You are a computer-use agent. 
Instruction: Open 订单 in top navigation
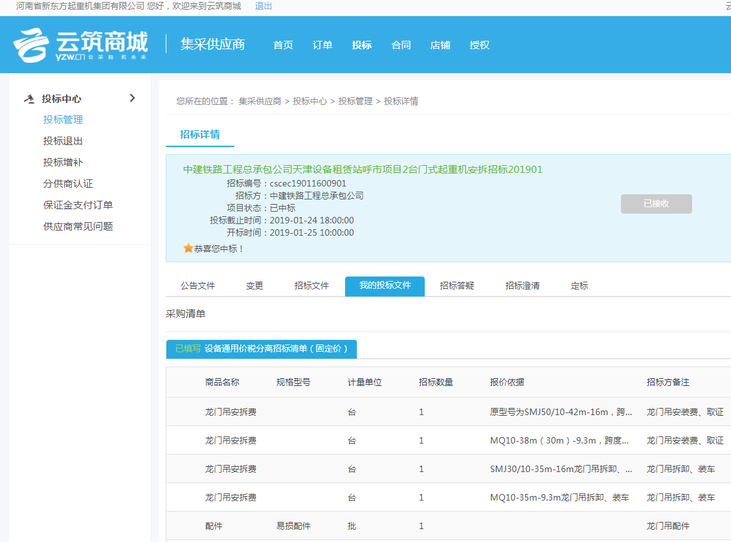(322, 45)
